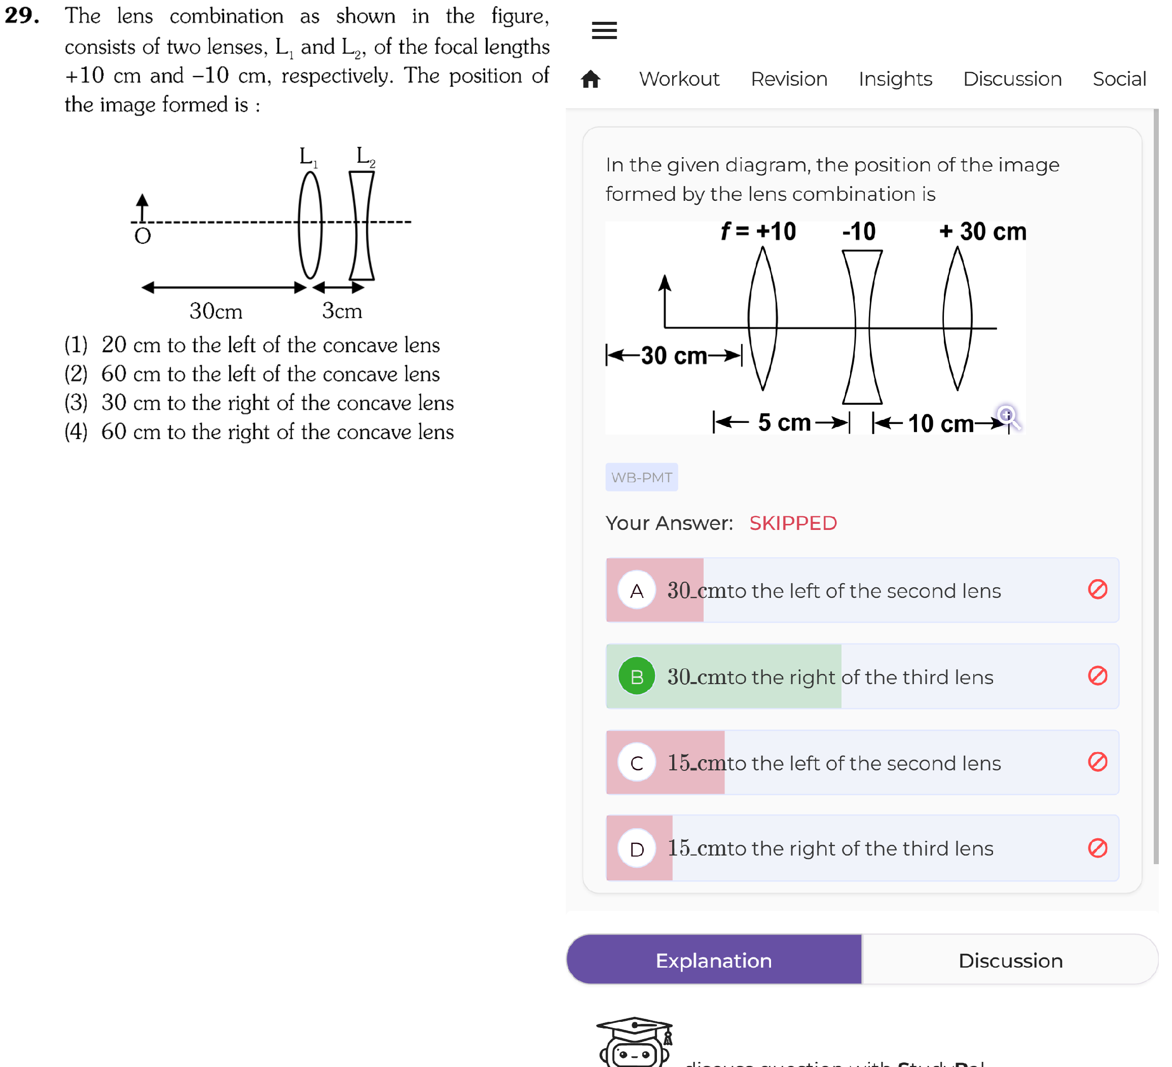The image size is (1172, 1067).
Task: Go to home via house icon
Action: [x=591, y=79]
